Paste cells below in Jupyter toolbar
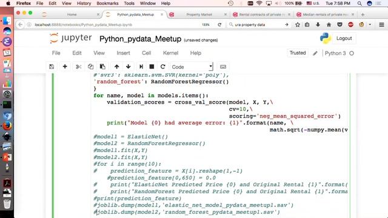 102,67
